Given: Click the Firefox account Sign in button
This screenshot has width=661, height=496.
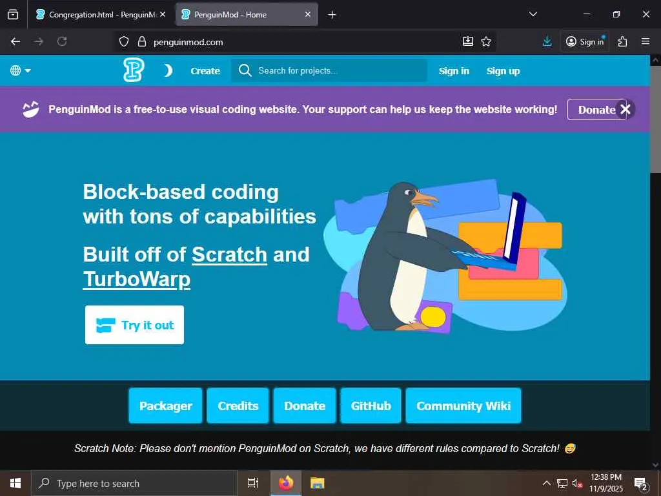Looking at the screenshot, I should (x=585, y=41).
